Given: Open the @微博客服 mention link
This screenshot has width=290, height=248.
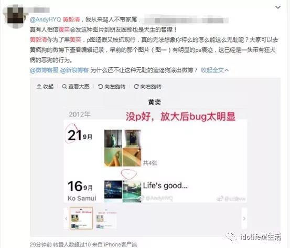Looking at the screenshot, I should click(x=44, y=70).
